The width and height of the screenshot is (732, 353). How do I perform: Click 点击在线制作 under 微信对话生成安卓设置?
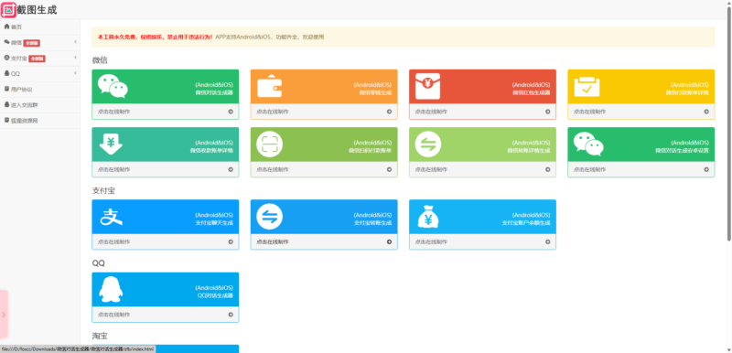pos(590,170)
